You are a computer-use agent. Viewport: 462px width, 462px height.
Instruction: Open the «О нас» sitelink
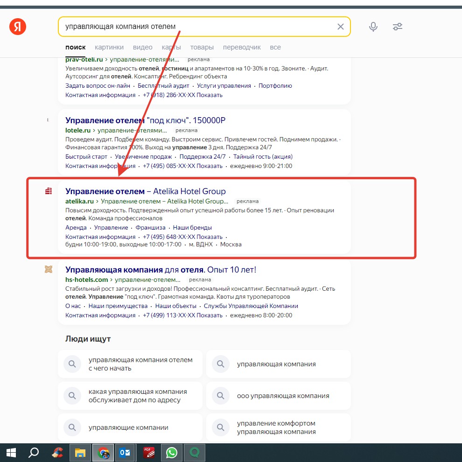coord(73,306)
